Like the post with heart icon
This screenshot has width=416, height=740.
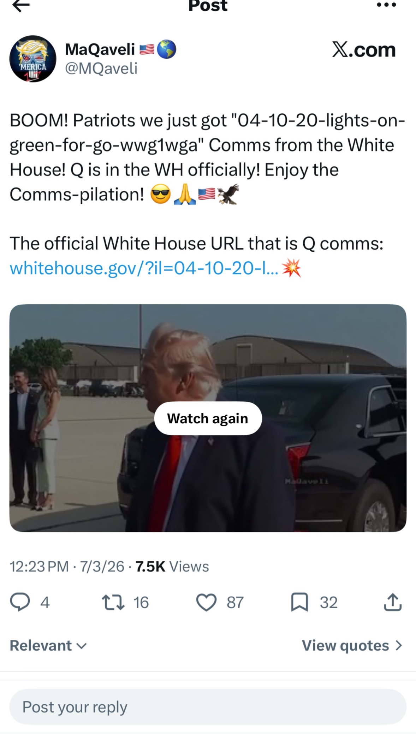(x=206, y=602)
